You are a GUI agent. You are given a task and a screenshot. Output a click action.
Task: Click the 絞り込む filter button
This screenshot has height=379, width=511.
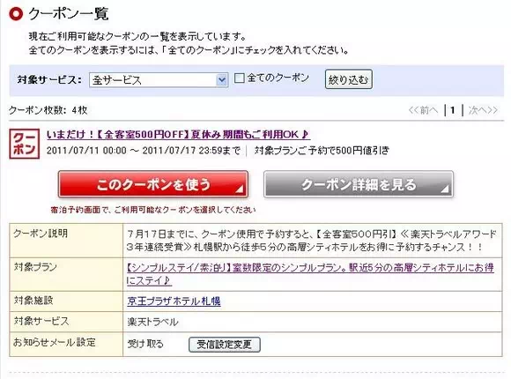[348, 79]
